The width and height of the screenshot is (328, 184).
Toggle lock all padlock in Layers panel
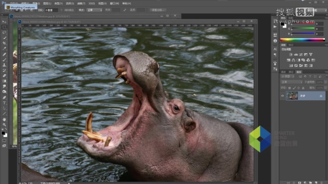coord(303,88)
